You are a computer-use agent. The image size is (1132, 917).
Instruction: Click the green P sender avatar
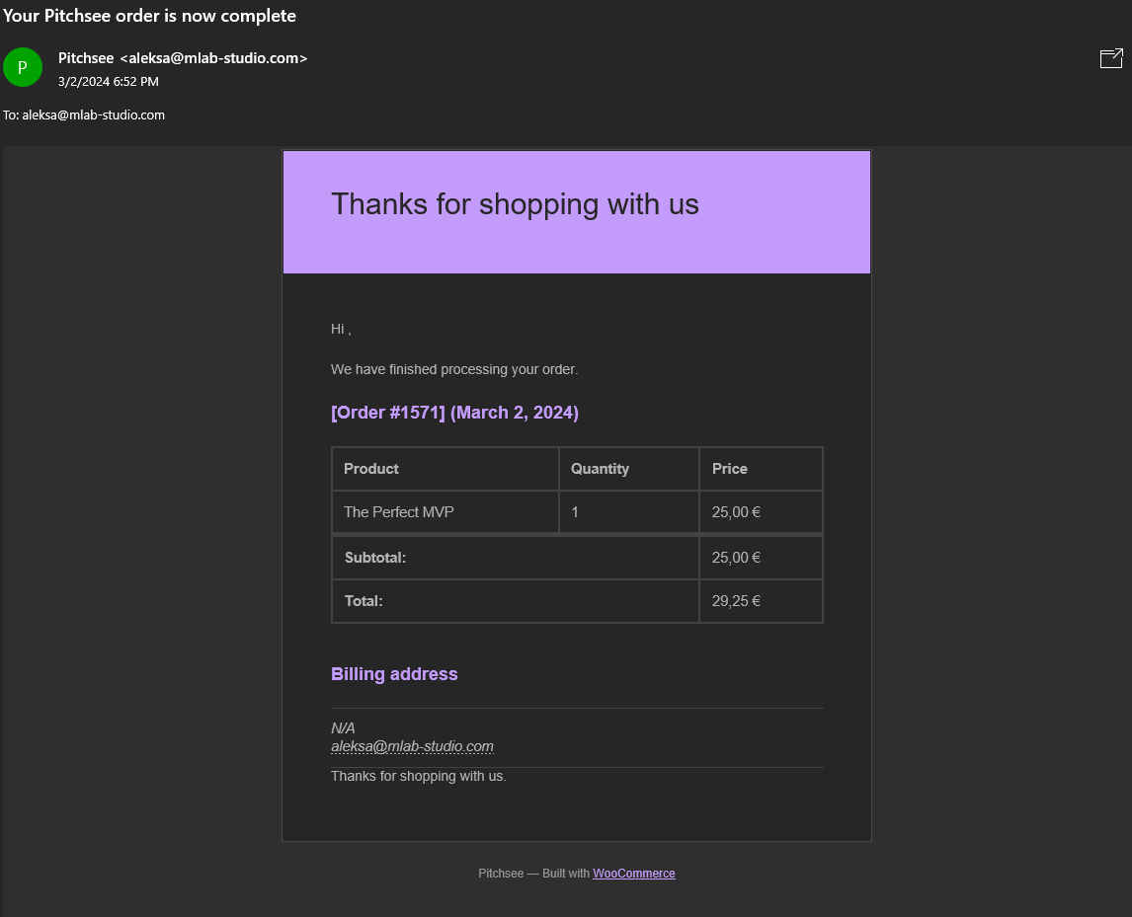(x=23, y=67)
